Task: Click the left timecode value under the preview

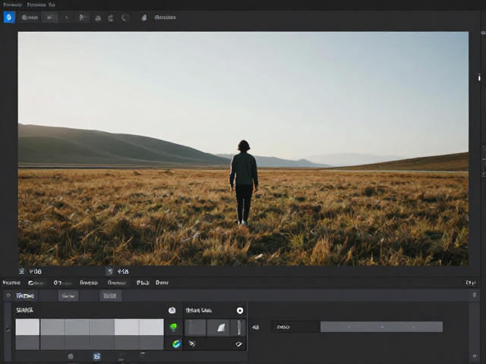Action: pos(36,271)
